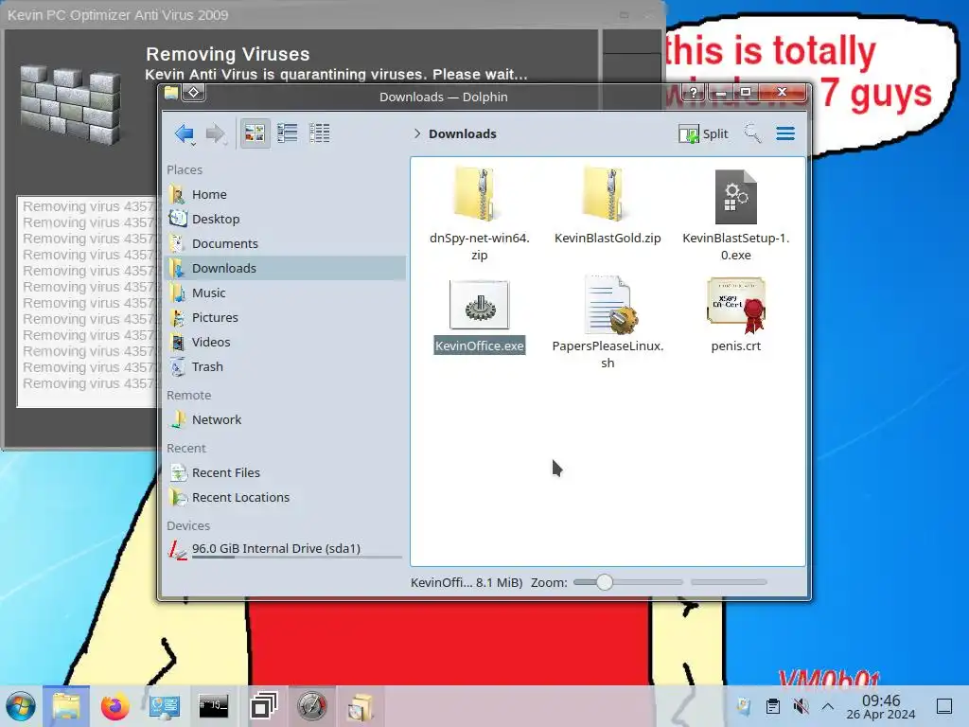Click the KevinOffi... 8.1 MiB status text
969x727 pixels.
point(467,582)
